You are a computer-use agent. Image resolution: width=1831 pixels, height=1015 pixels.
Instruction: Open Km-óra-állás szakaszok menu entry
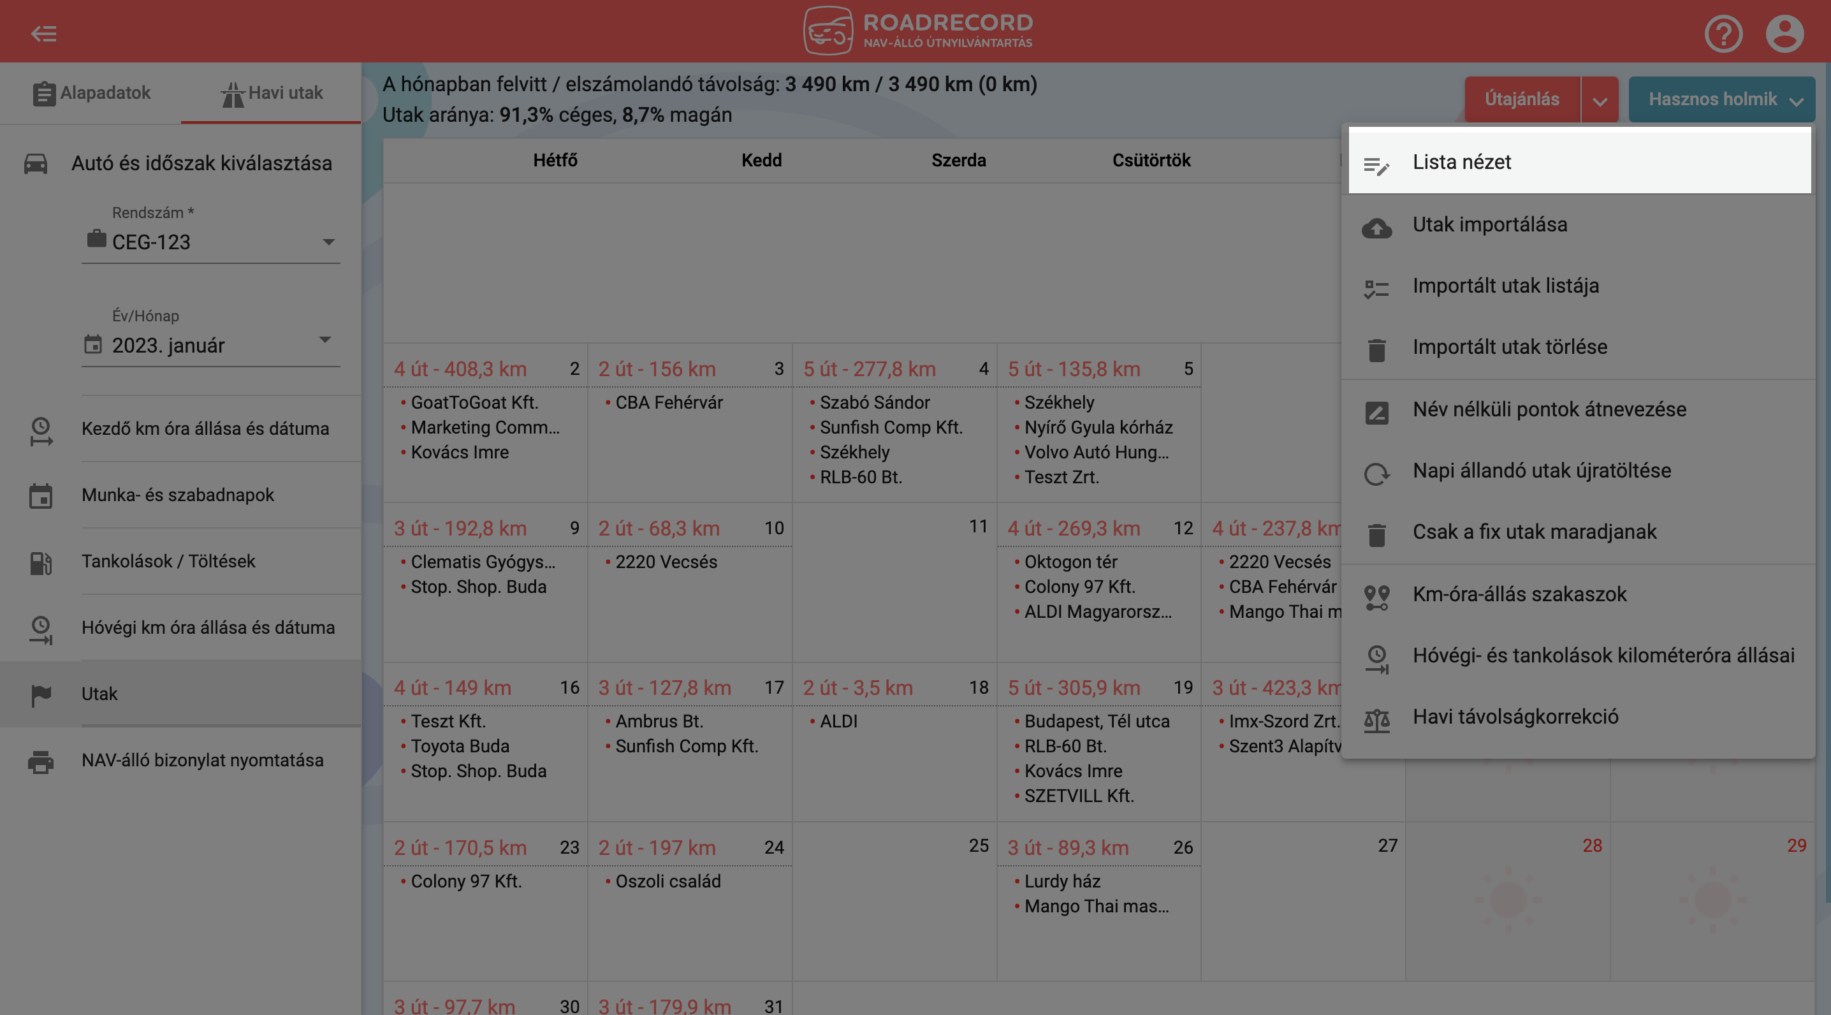point(1579,594)
